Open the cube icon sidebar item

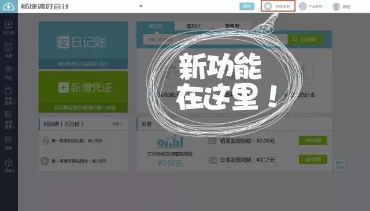(x=9, y=165)
